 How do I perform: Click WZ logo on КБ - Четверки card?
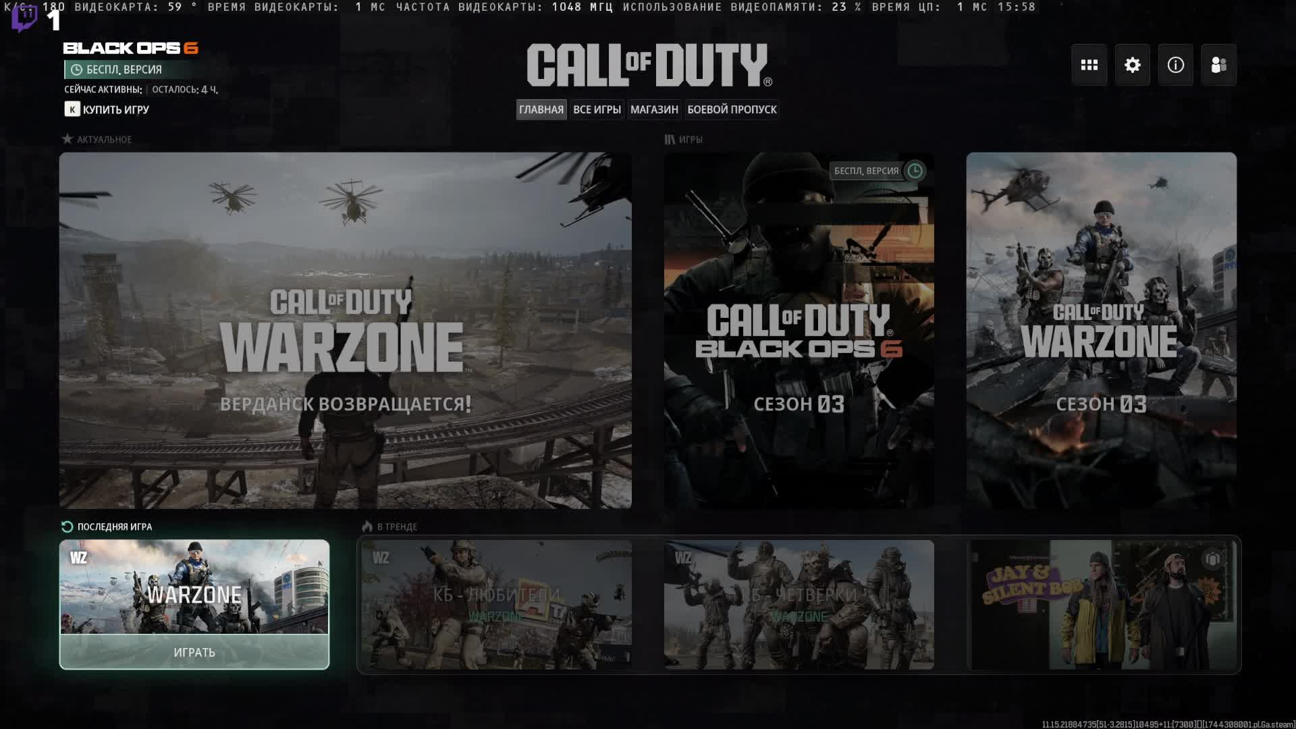point(683,558)
